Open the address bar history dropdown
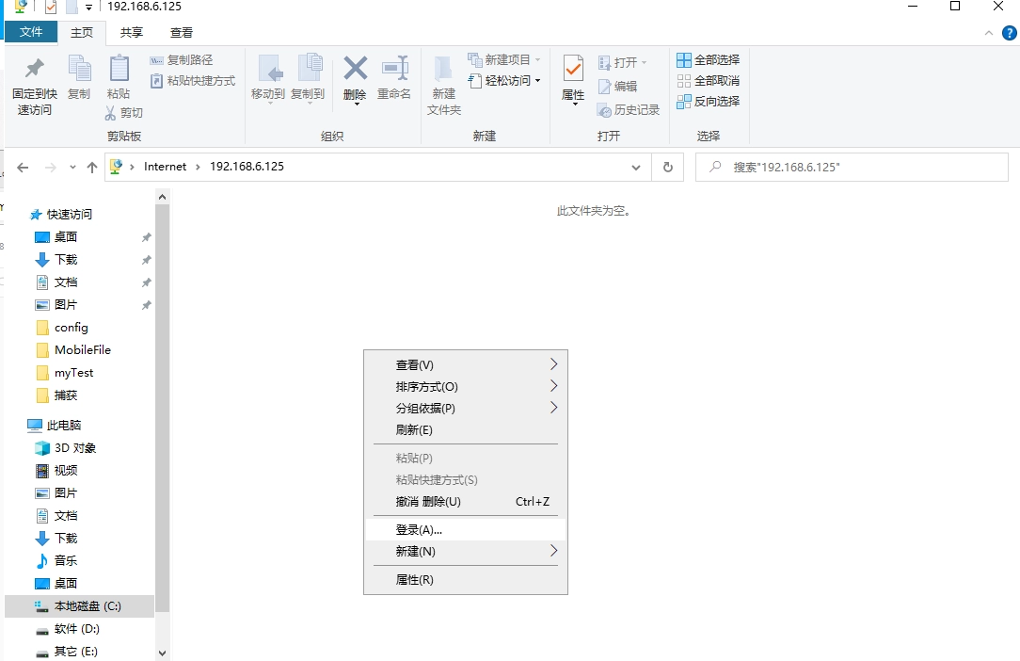The image size is (1020, 661). [x=636, y=167]
